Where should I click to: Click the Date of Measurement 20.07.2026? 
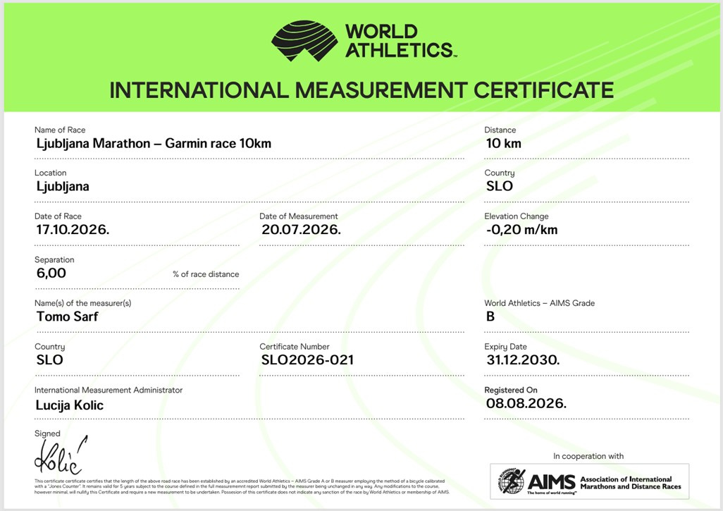(x=301, y=230)
